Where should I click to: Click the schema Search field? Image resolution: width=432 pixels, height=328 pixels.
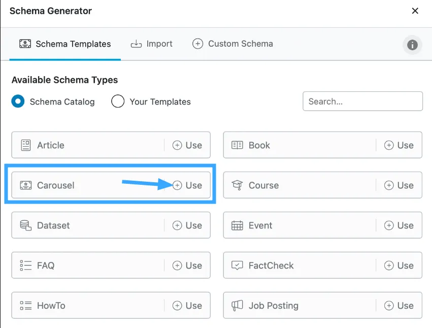(362, 101)
